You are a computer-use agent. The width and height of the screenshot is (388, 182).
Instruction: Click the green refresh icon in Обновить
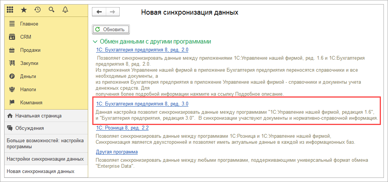(x=98, y=30)
